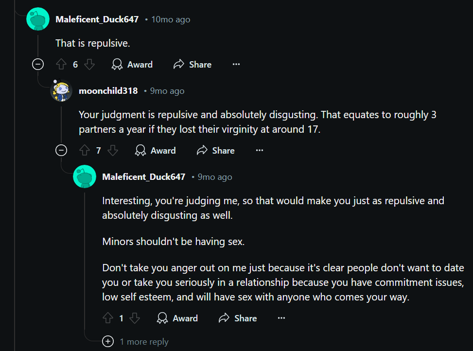The height and width of the screenshot is (351, 473).
Task: Share the last Maleficent_Duck647 comment
Action: pos(238,318)
